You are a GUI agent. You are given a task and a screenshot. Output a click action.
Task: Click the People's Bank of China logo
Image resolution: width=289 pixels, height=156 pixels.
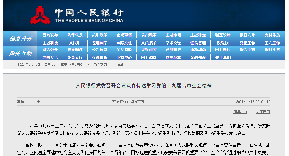click(40, 15)
